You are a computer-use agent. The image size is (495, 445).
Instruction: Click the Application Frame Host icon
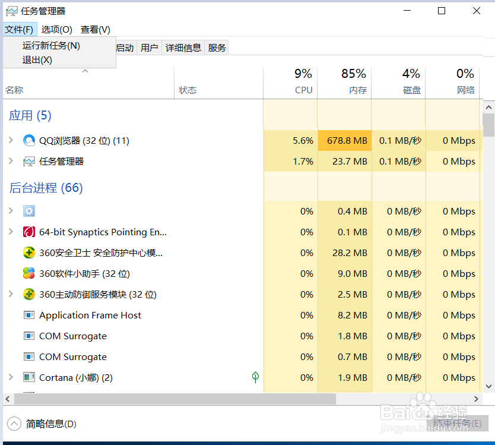[x=29, y=315]
